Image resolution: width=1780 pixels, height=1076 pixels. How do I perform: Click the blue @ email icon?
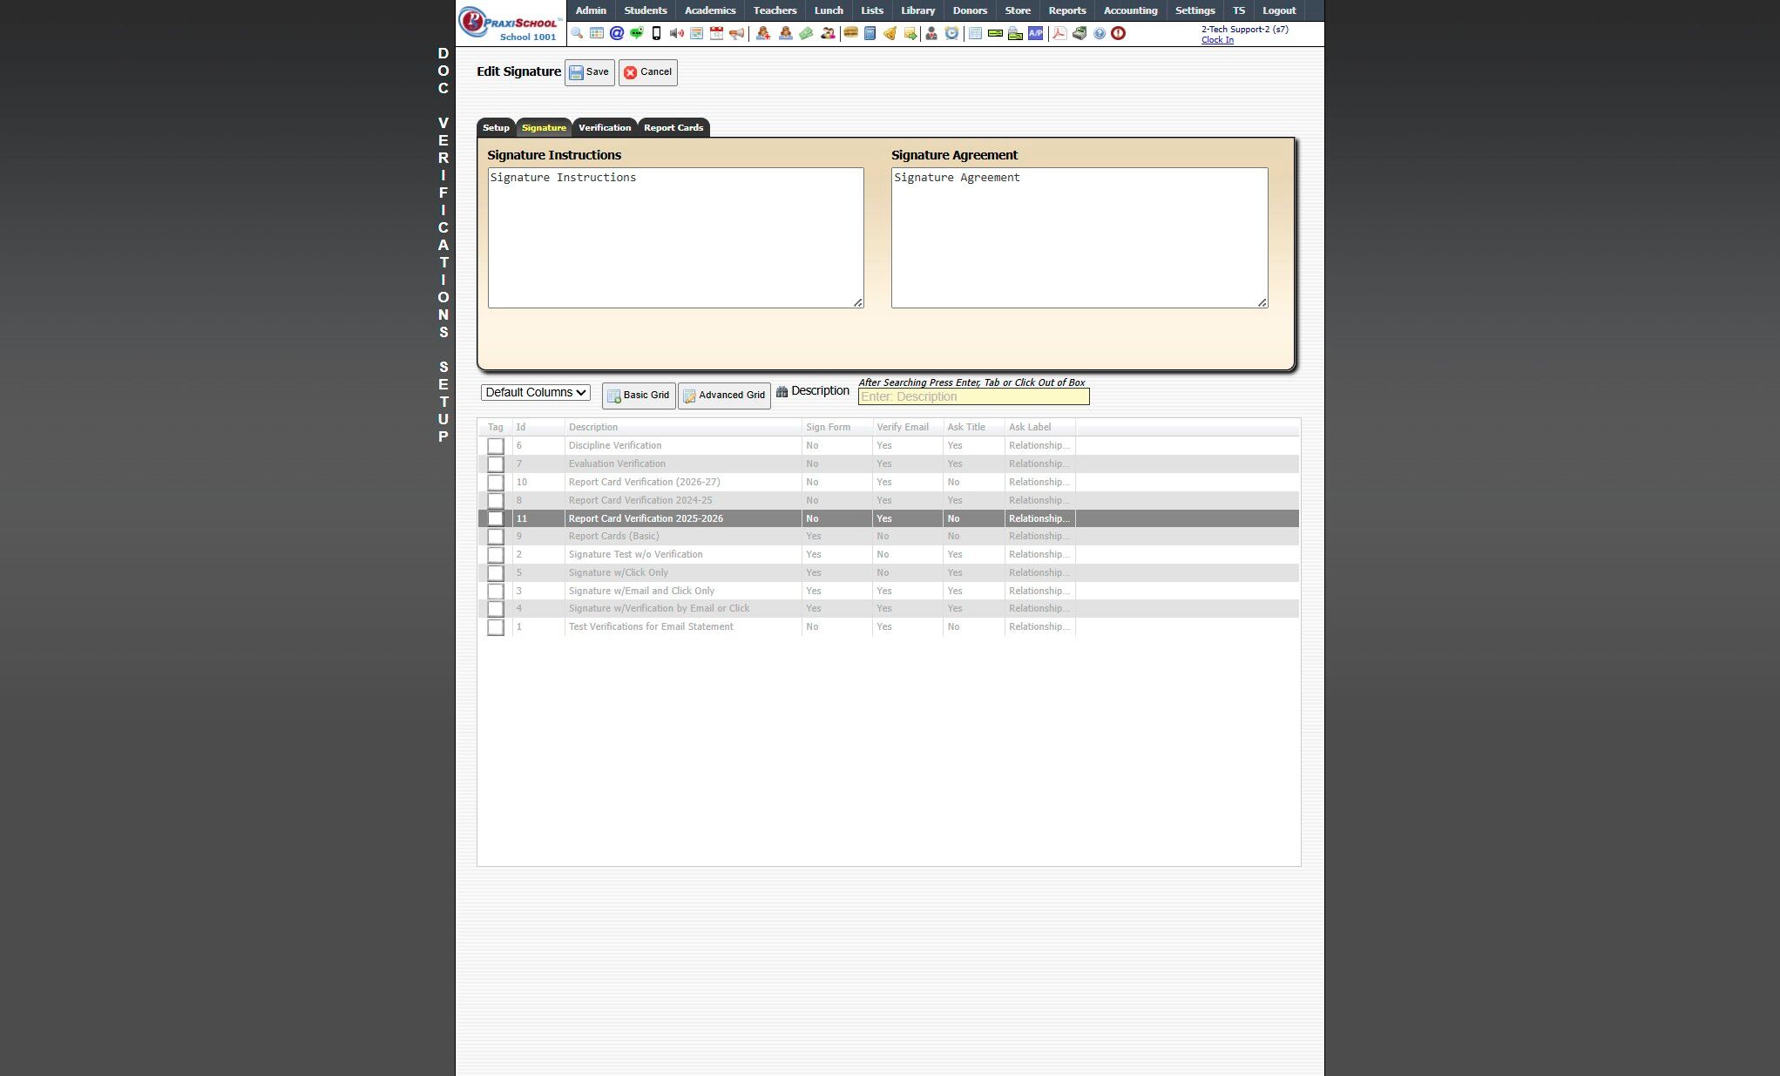click(617, 33)
